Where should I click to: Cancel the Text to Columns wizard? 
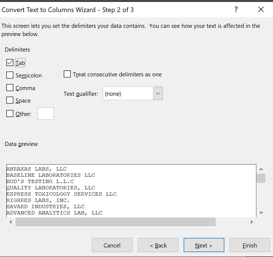point(112,245)
